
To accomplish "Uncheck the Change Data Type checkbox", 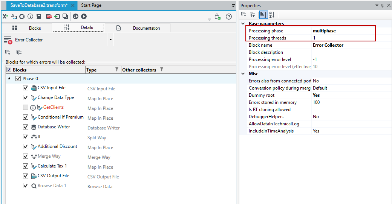I will click(x=26, y=97).
